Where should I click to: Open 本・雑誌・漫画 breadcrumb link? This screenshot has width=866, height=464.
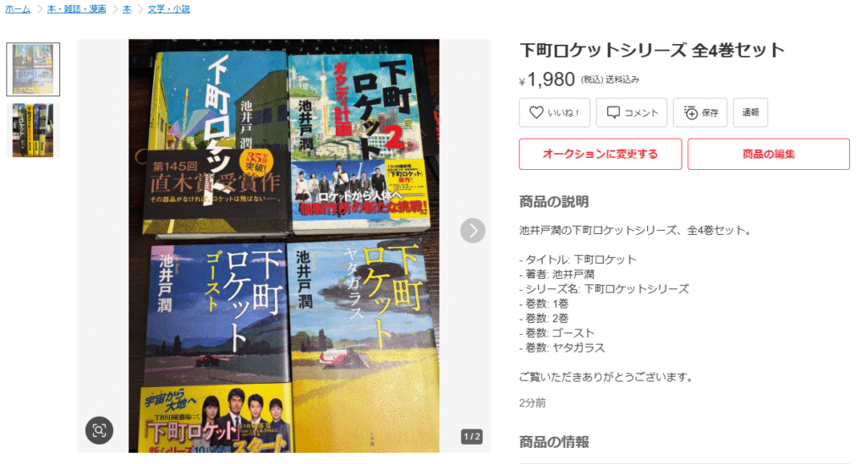76,8
